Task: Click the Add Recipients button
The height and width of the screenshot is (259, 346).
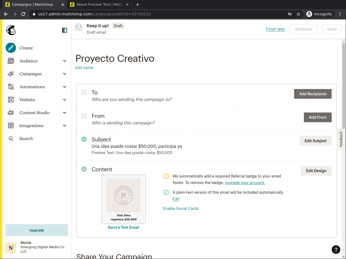Action: (x=313, y=94)
